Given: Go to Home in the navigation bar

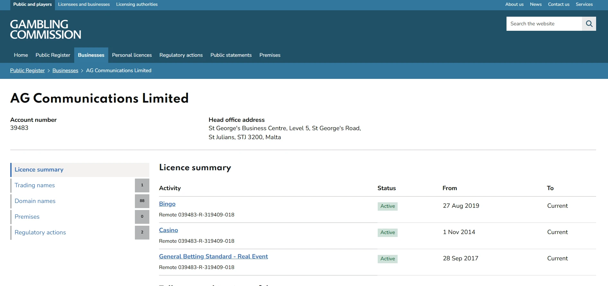Looking at the screenshot, I should pos(21,55).
